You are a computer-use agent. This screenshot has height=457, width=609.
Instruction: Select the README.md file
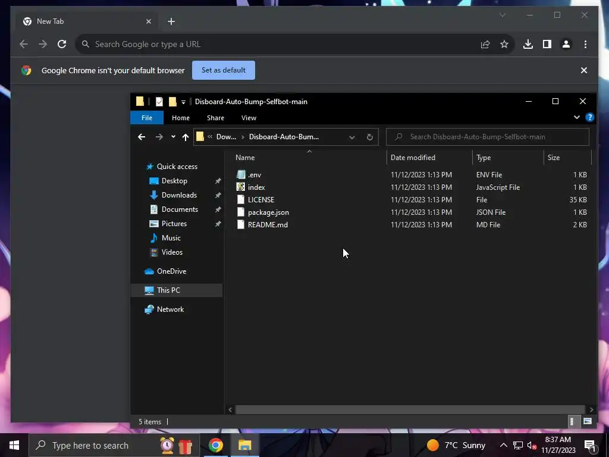(x=268, y=224)
